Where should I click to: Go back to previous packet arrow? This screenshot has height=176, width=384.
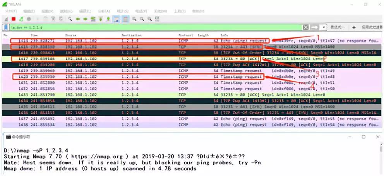coord(78,19)
